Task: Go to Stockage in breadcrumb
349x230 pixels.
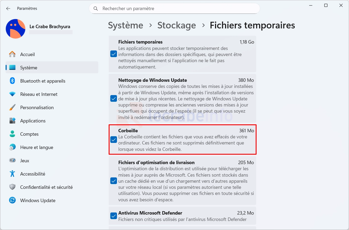Action: (x=176, y=25)
